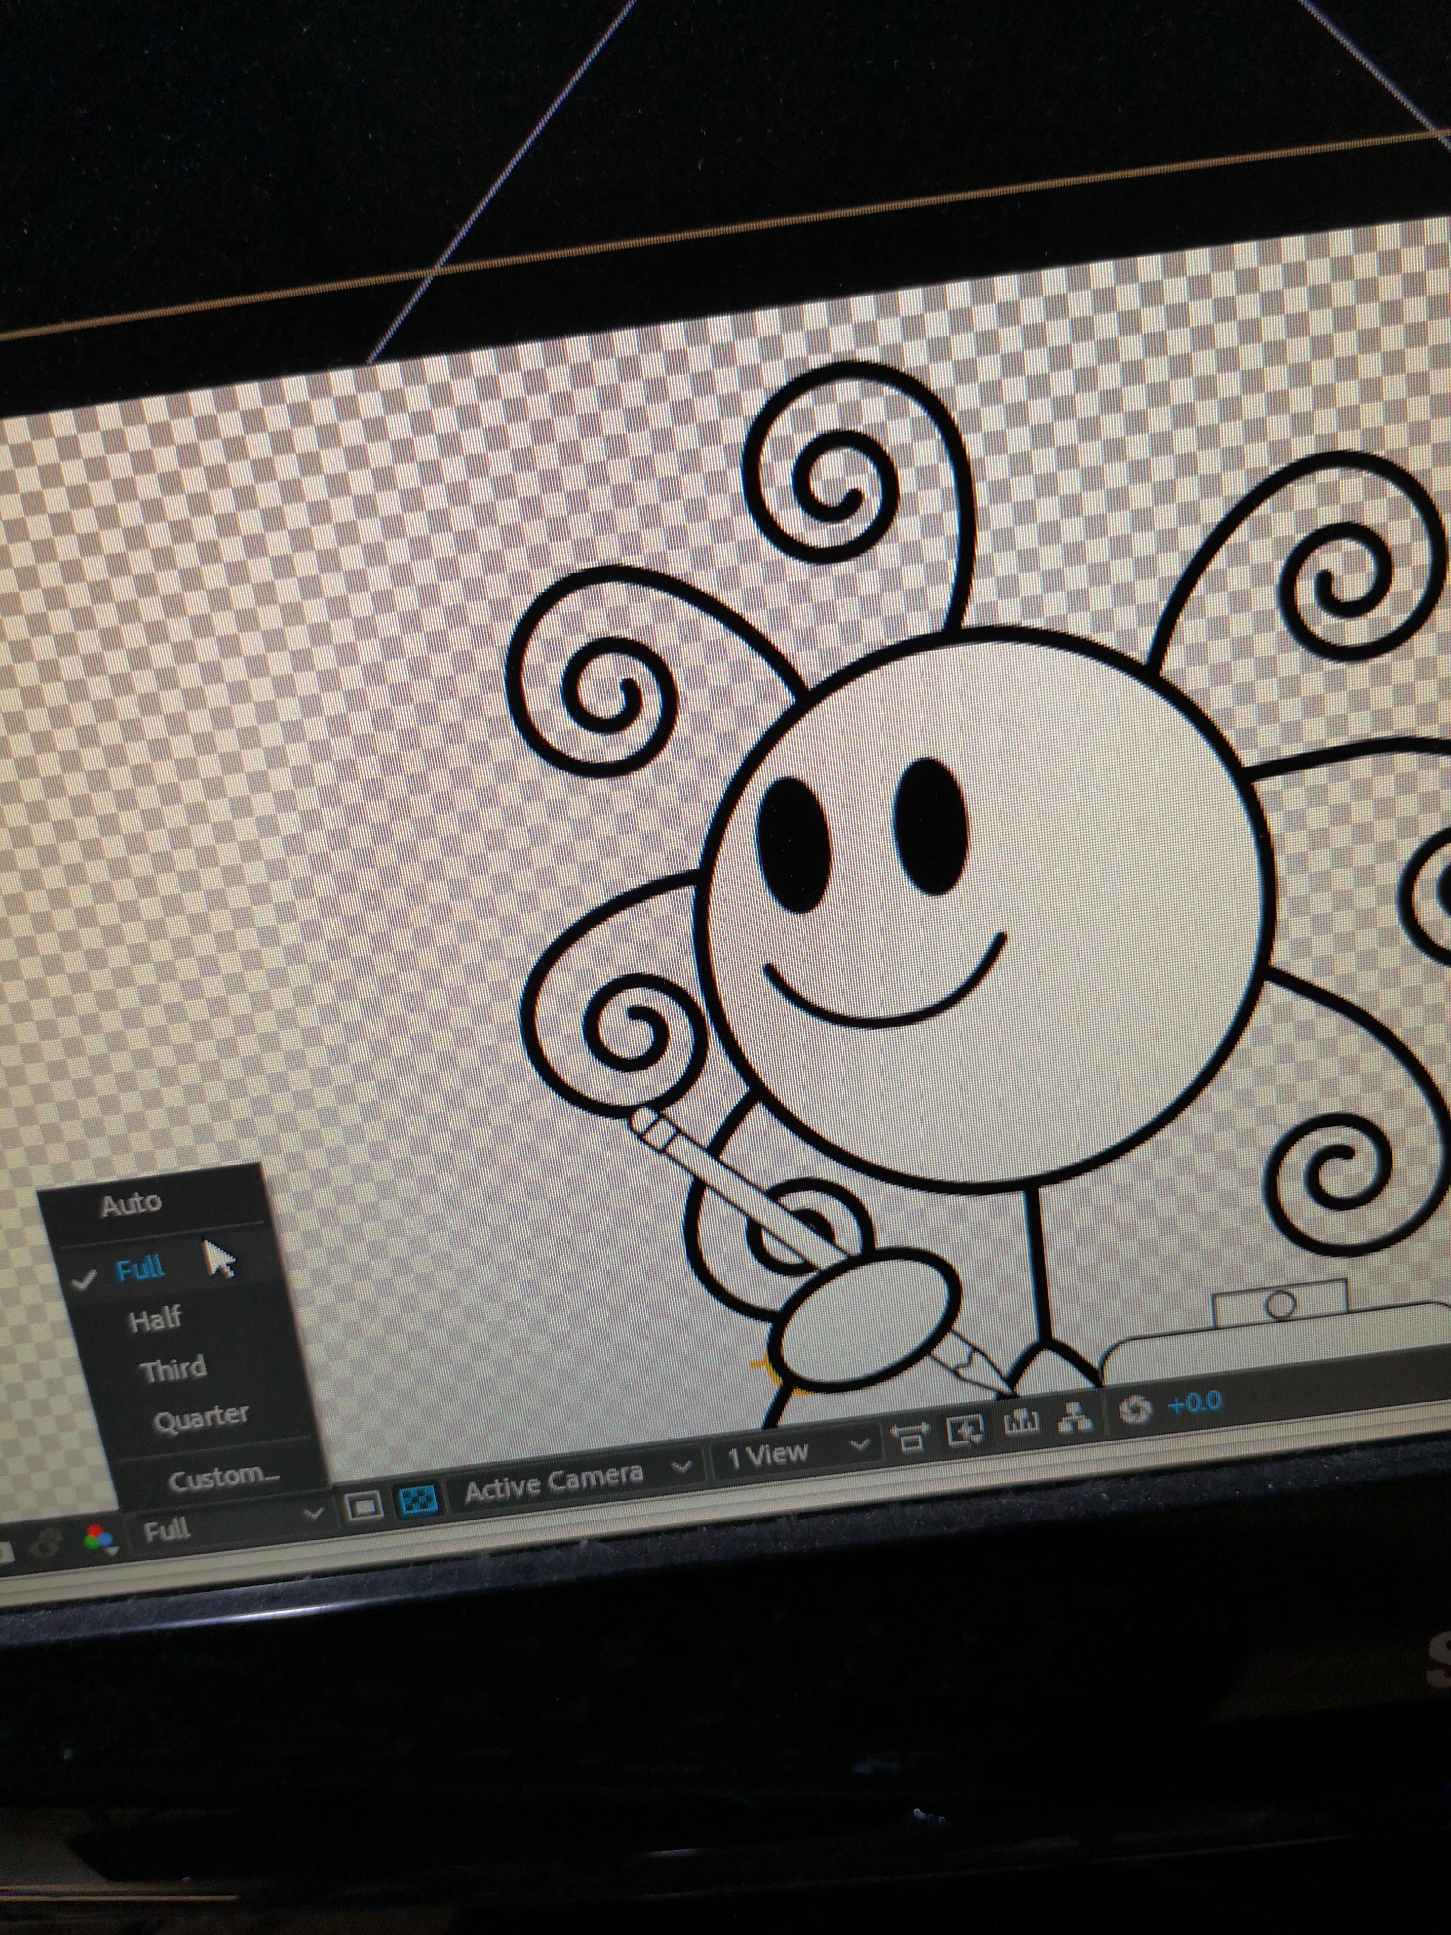Set preview resolution to Half
This screenshot has width=1451, height=1935.
tap(156, 1319)
